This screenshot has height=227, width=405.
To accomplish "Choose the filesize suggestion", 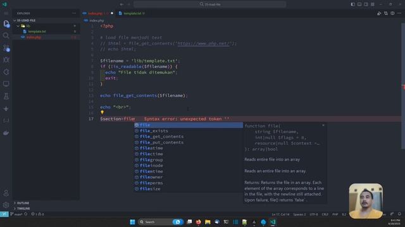I will pos(189,189).
